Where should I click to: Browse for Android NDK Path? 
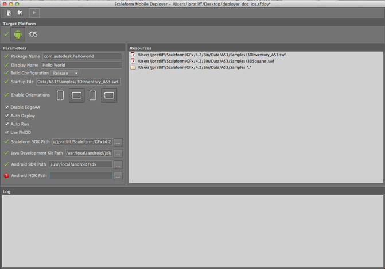pyautogui.click(x=118, y=176)
